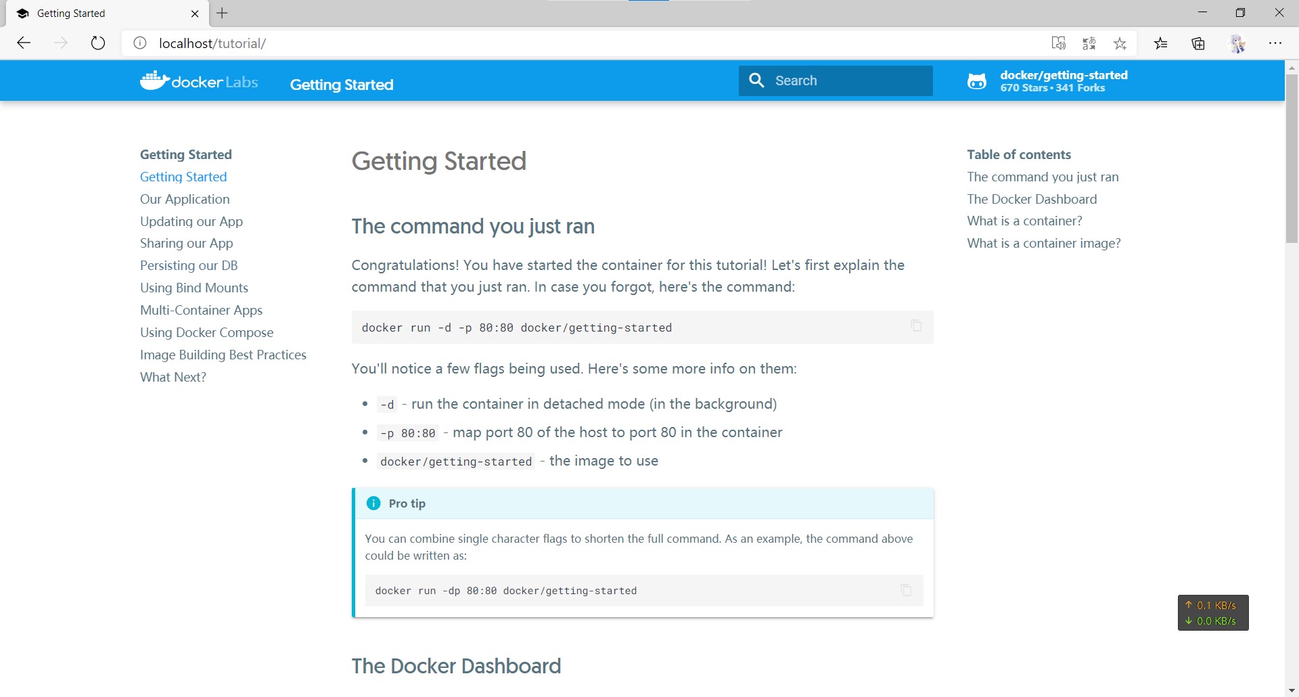
Task: Click the docker/getting-started inline code bullet
Action: pyautogui.click(x=456, y=462)
